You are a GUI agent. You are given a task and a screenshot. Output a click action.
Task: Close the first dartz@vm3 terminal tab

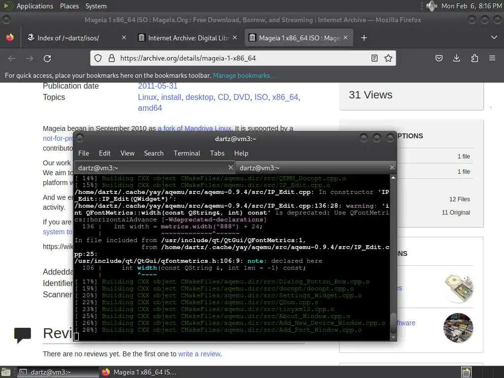tap(230, 167)
